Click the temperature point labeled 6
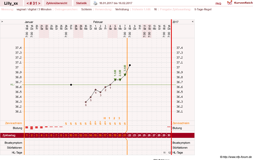The image size is (253, 160). [x=86, y=102]
